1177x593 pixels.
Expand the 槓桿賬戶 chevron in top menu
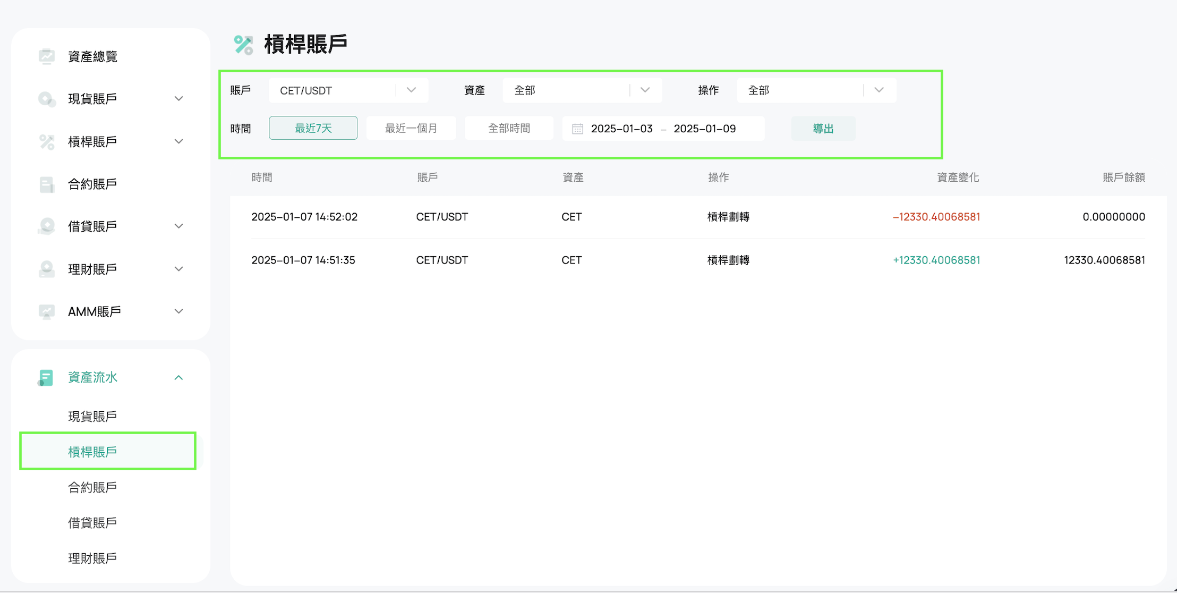179,142
